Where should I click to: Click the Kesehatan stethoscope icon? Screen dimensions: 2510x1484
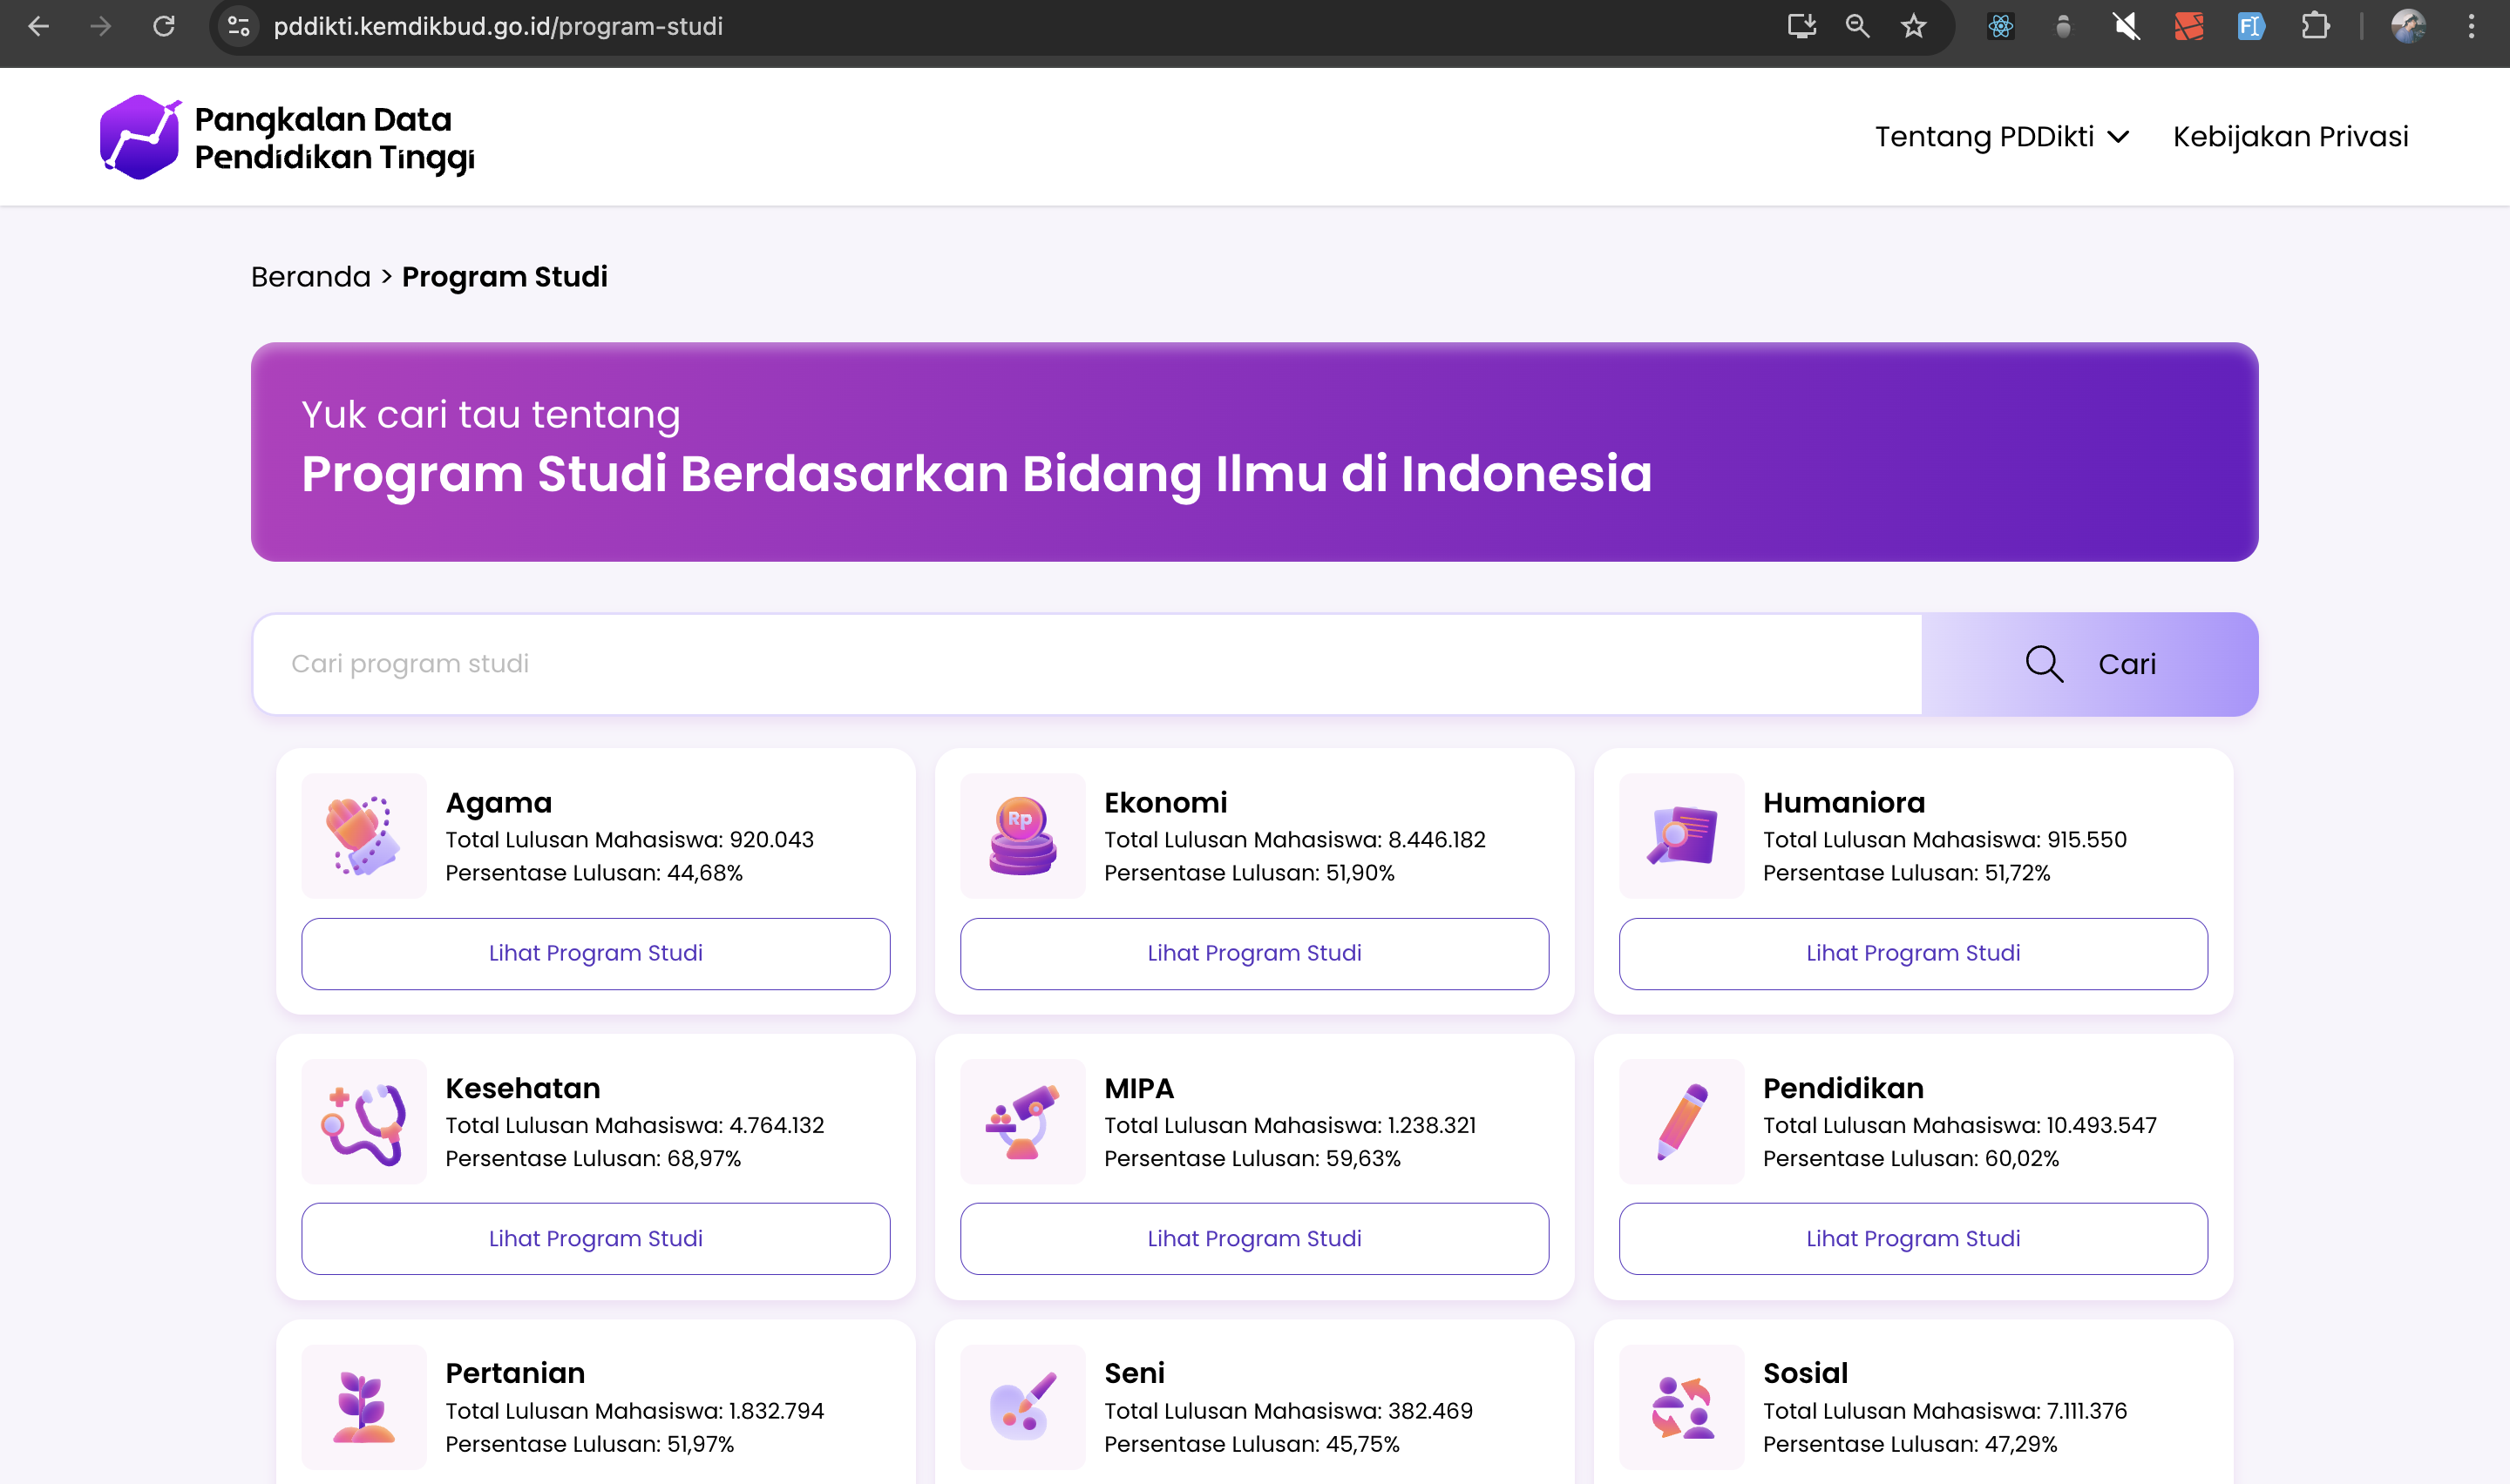coord(364,1121)
